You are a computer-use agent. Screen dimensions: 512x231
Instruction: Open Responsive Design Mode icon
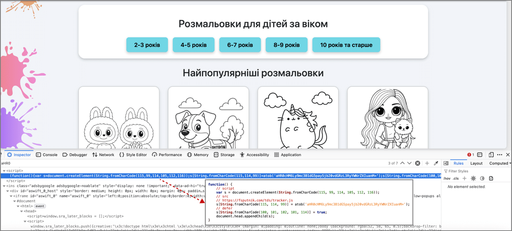click(x=491, y=155)
